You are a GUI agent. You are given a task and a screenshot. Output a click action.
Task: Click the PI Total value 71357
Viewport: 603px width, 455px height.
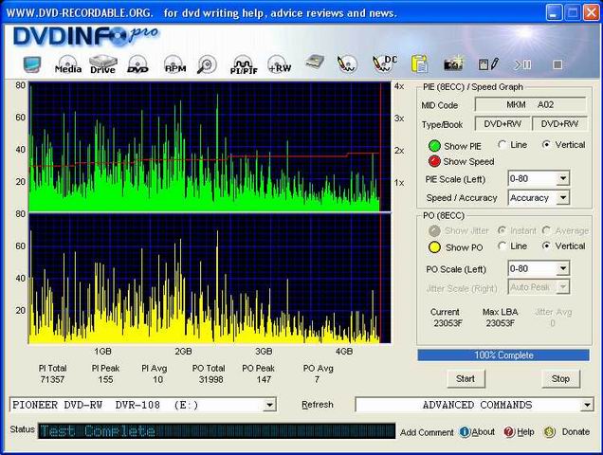coord(52,379)
